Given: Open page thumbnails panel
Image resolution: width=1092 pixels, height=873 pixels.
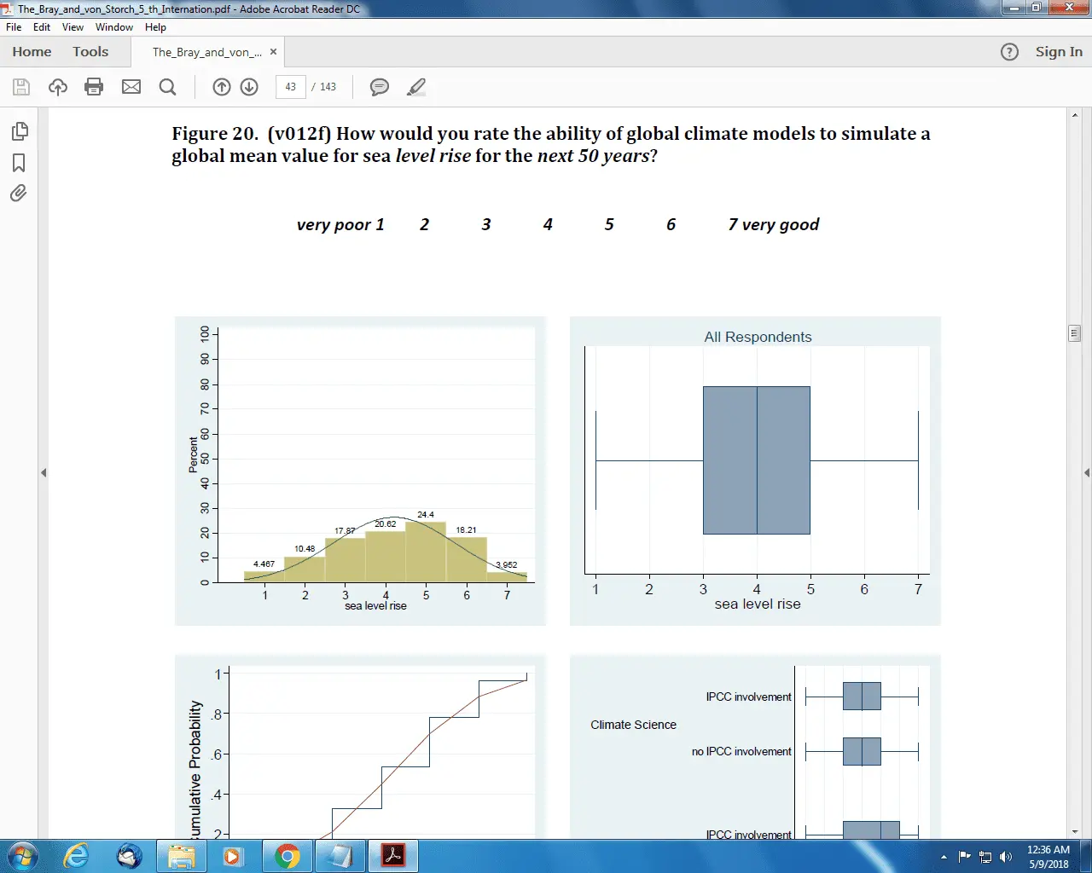Looking at the screenshot, I should click(19, 131).
